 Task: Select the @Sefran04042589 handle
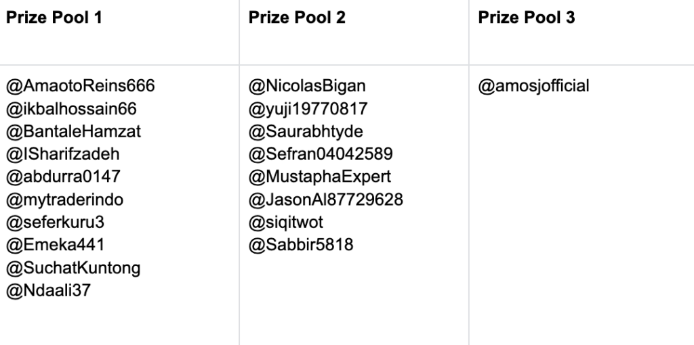321,154
